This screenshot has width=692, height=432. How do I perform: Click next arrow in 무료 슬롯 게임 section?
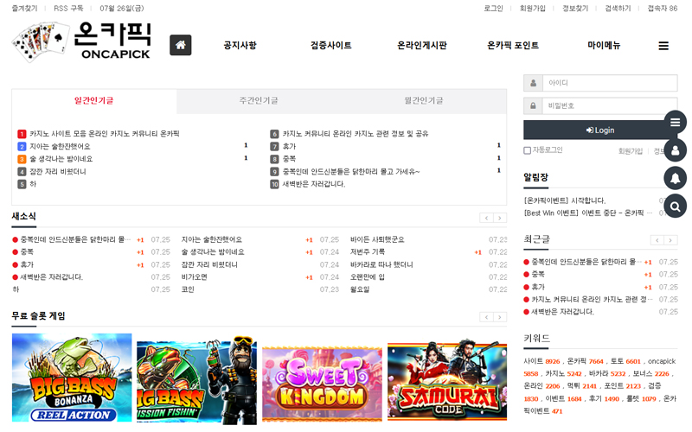coord(500,317)
